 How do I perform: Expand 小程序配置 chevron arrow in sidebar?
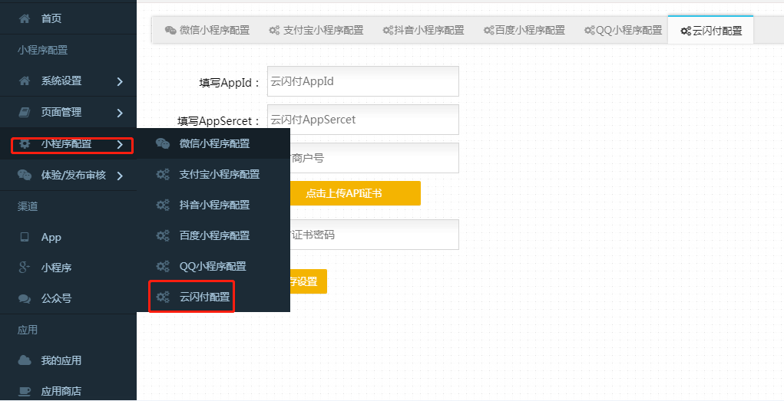(x=120, y=145)
